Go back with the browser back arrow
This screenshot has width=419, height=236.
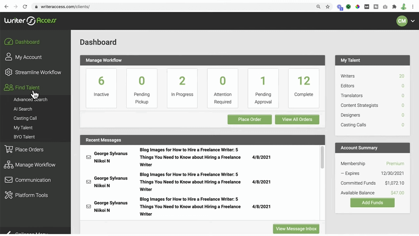click(6, 7)
